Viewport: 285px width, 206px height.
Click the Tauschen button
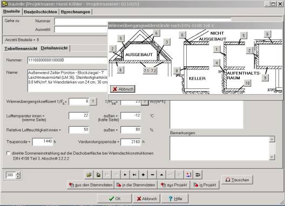237,180
